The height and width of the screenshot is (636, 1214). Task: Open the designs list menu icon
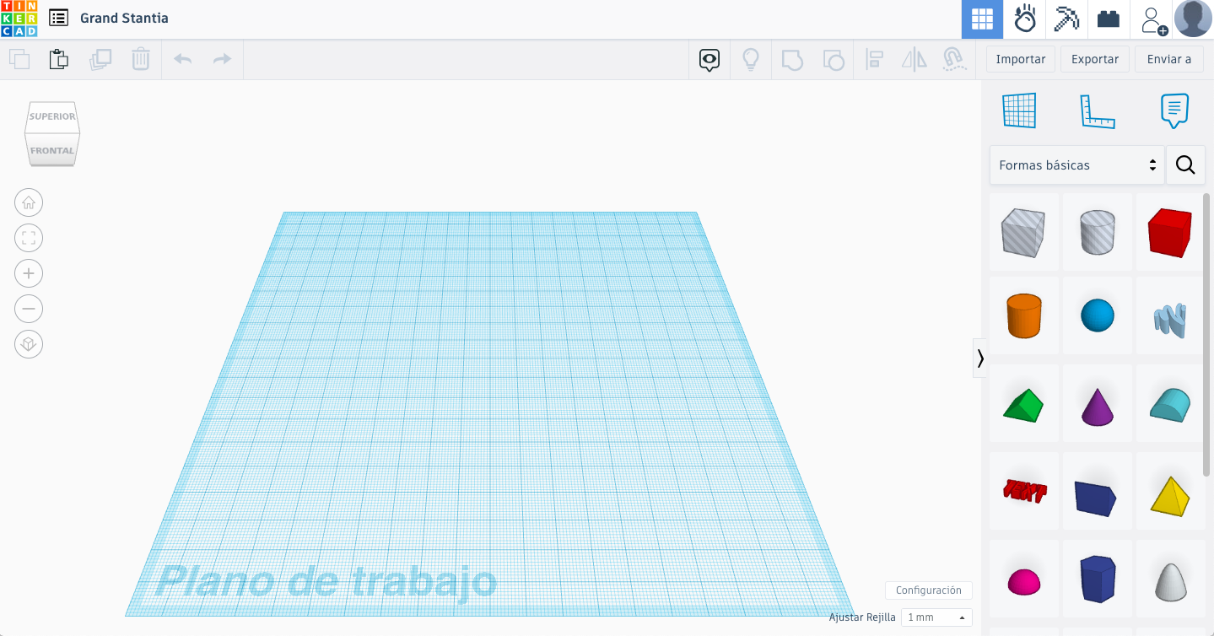(x=59, y=18)
